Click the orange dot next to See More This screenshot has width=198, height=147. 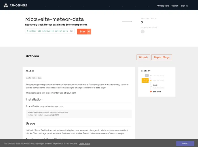coord(151,92)
